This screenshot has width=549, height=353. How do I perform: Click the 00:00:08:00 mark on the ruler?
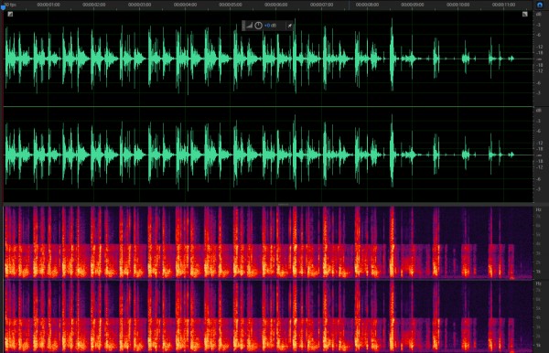point(367,5)
